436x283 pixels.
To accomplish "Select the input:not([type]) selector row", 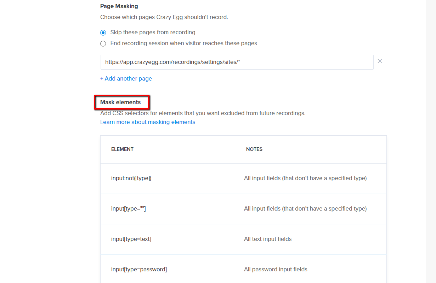I will 243,178.
